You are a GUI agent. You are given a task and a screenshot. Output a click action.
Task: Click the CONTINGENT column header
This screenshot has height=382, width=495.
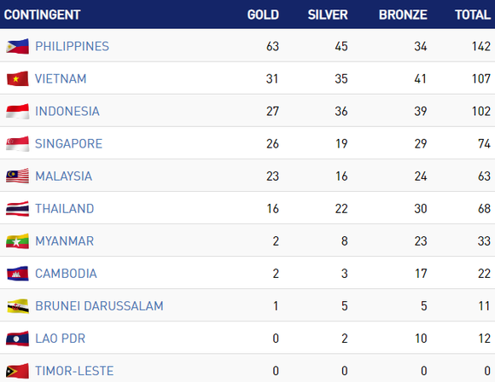pos(43,14)
